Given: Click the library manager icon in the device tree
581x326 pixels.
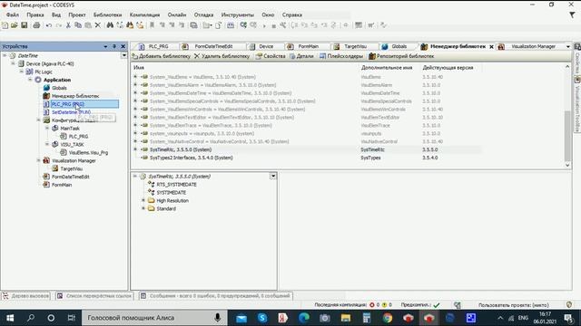Looking at the screenshot, I should coord(46,96).
